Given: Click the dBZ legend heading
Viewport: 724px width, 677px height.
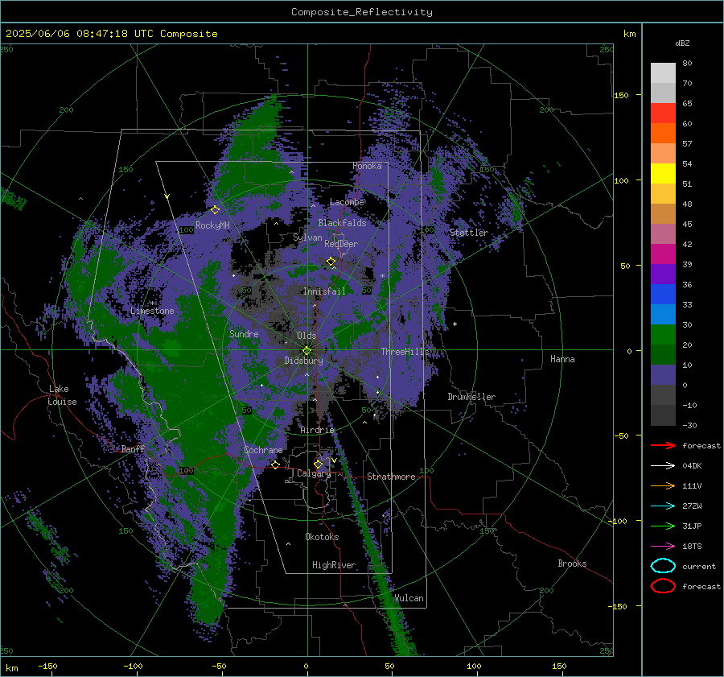Looking at the screenshot, I should click(x=682, y=43).
